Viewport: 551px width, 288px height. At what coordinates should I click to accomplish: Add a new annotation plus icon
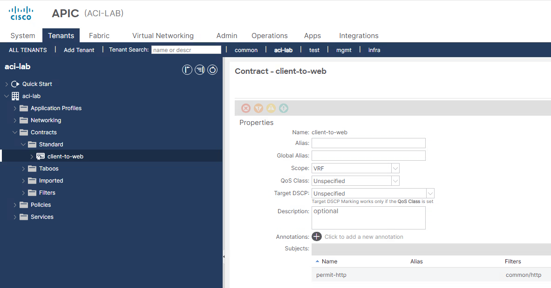317,236
